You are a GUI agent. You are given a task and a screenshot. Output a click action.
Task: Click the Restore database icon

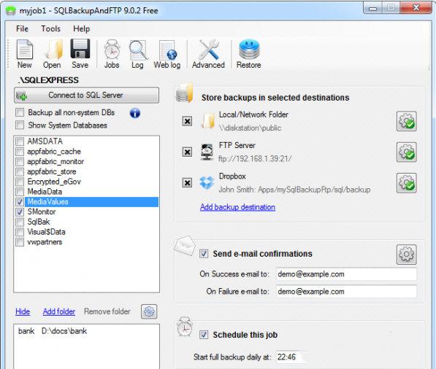(x=249, y=54)
